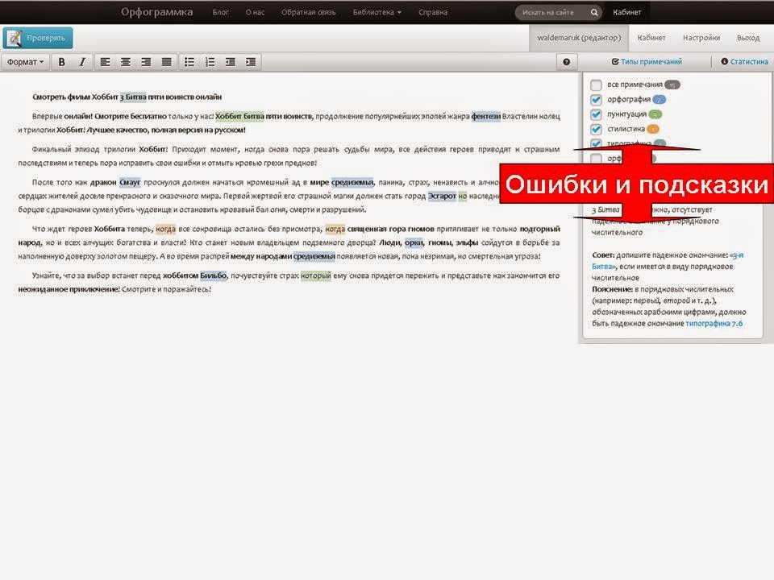The height and width of the screenshot is (580, 774).
Task: Open the О нас page
Action: (x=255, y=12)
